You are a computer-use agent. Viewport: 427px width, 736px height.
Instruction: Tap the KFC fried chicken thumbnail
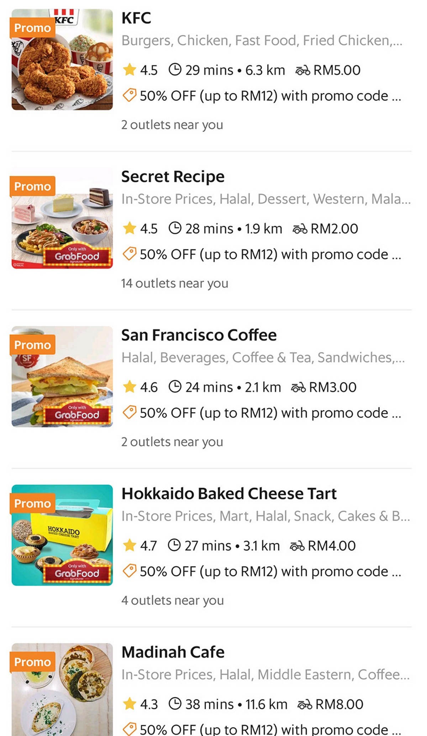62,68
